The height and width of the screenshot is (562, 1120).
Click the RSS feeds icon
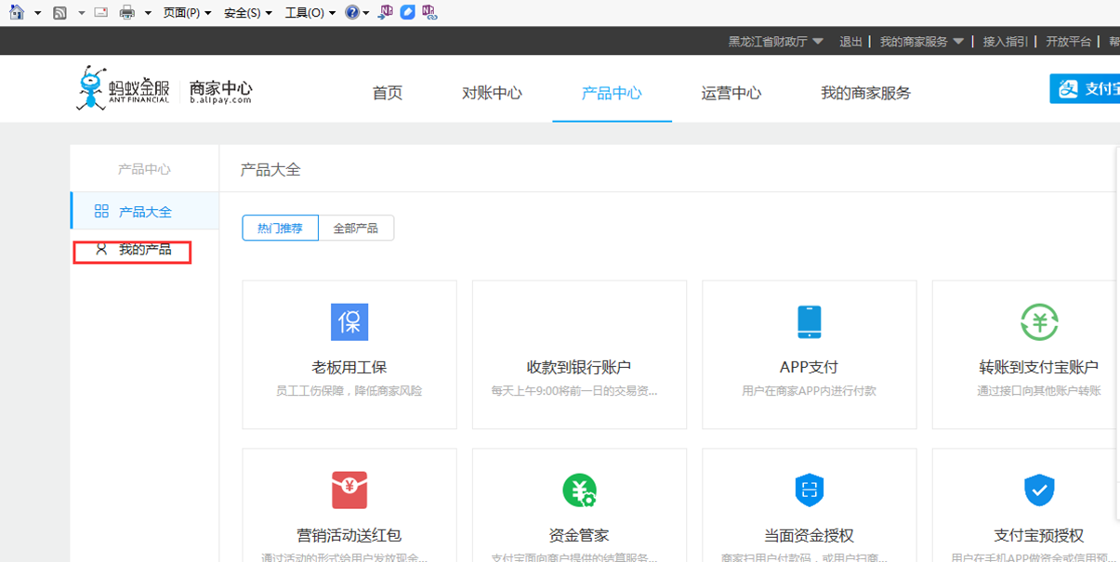pyautogui.click(x=60, y=12)
